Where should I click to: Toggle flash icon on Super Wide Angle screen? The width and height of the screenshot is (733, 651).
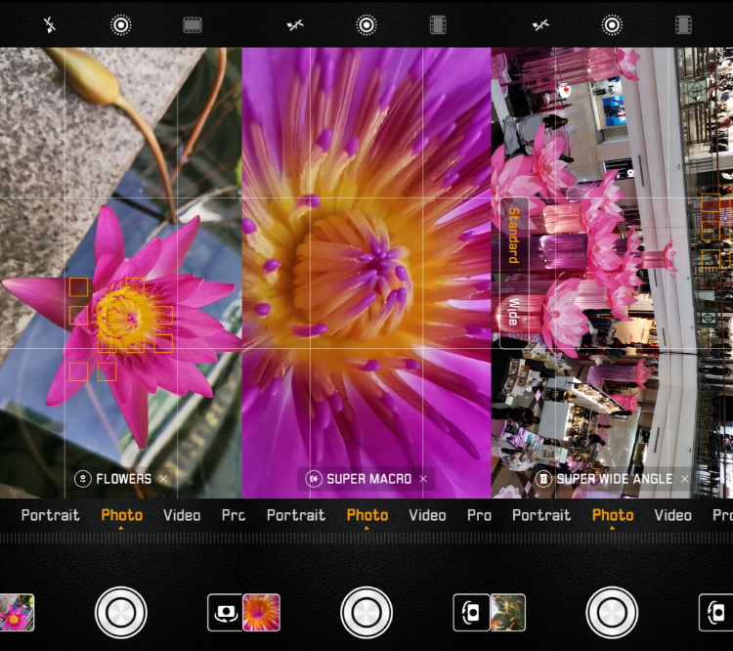click(540, 24)
